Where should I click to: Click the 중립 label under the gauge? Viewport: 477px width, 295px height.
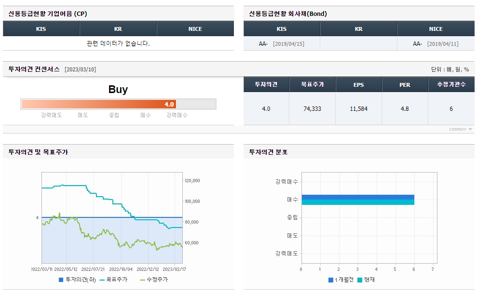tap(114, 115)
